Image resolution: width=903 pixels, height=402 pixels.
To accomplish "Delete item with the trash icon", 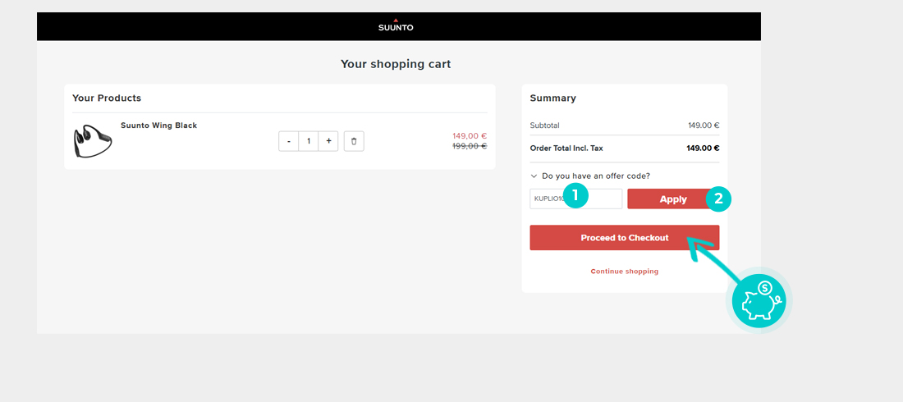I will pos(354,141).
